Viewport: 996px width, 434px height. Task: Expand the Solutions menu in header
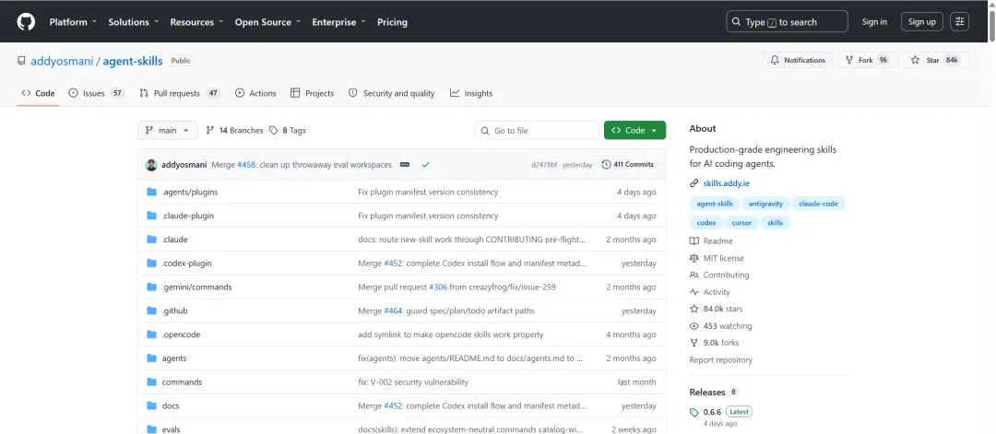coord(134,21)
